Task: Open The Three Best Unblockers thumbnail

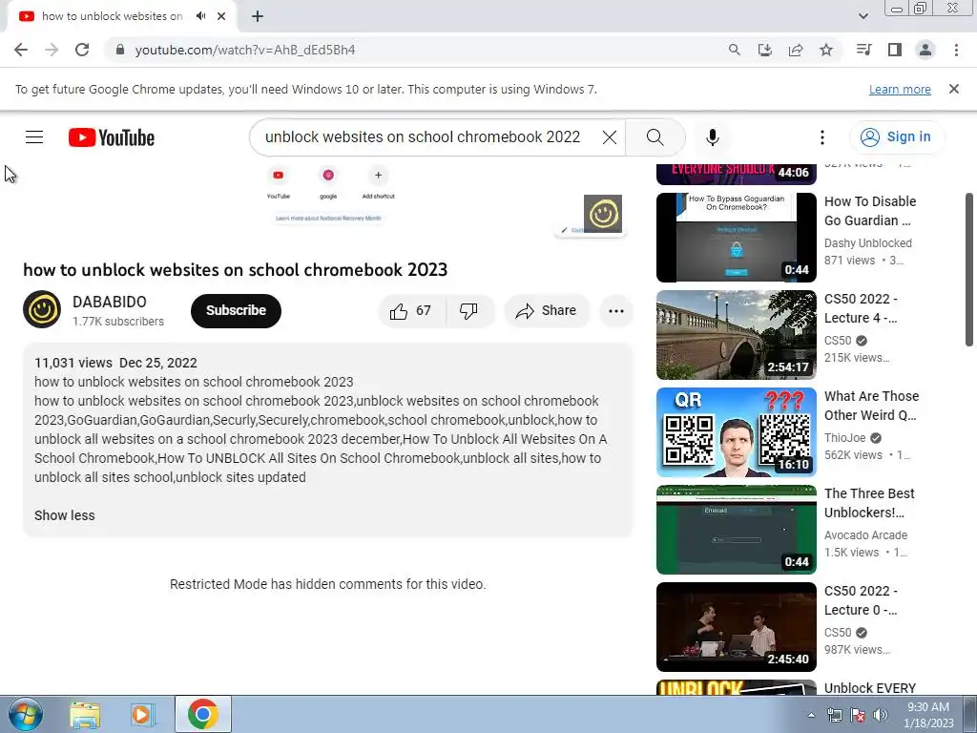Action: [x=737, y=530]
